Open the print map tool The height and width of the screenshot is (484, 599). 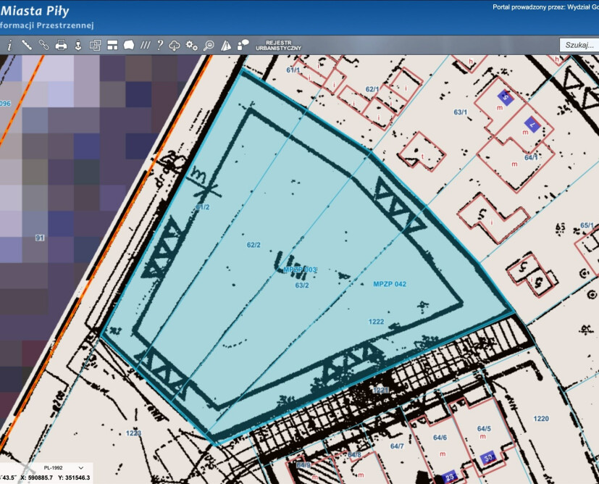coord(61,45)
